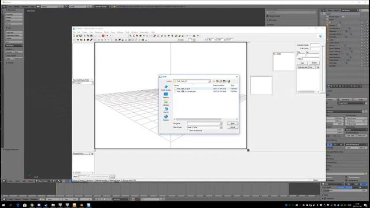
Task: Click Blender Translate tool button
Action: click(x=14, y=14)
